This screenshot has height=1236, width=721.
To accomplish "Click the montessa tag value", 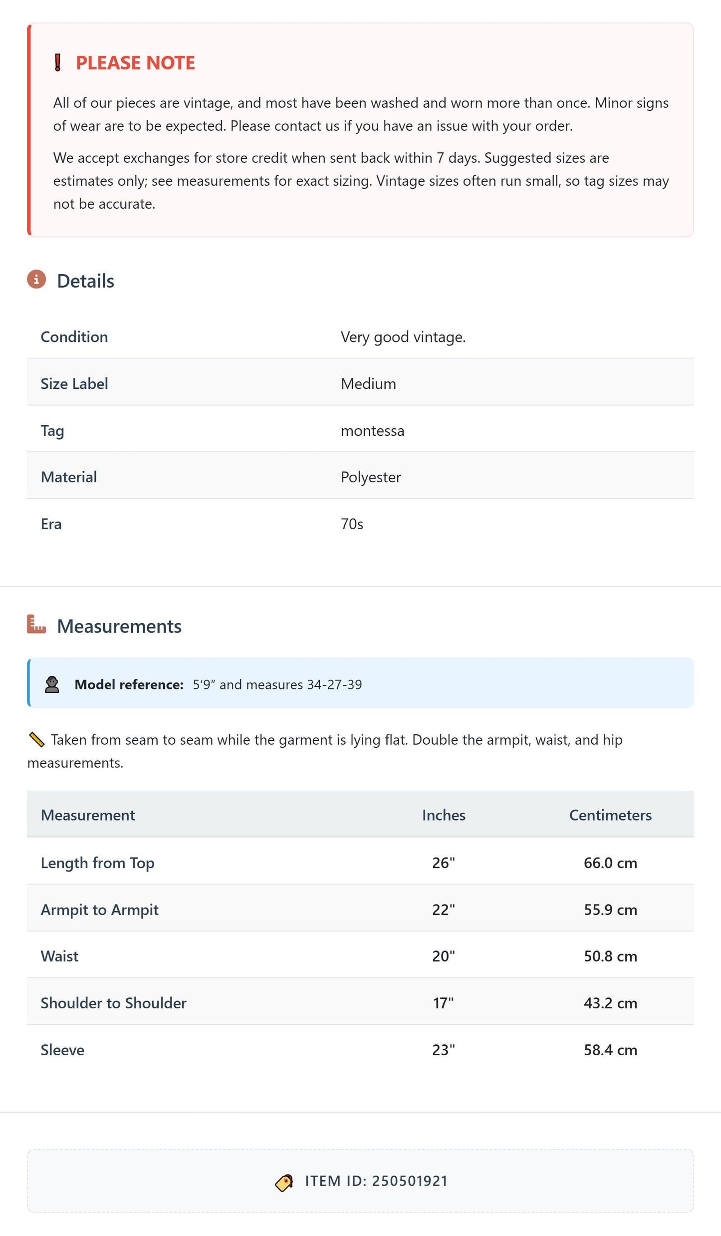I will [372, 430].
